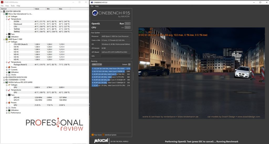Click the Currents icon under AMD Ryzen
Screen dimensions: 269x144
(x=9, y=70)
